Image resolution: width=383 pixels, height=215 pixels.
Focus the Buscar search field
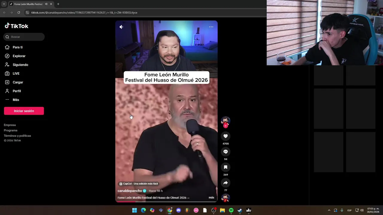pos(24,37)
